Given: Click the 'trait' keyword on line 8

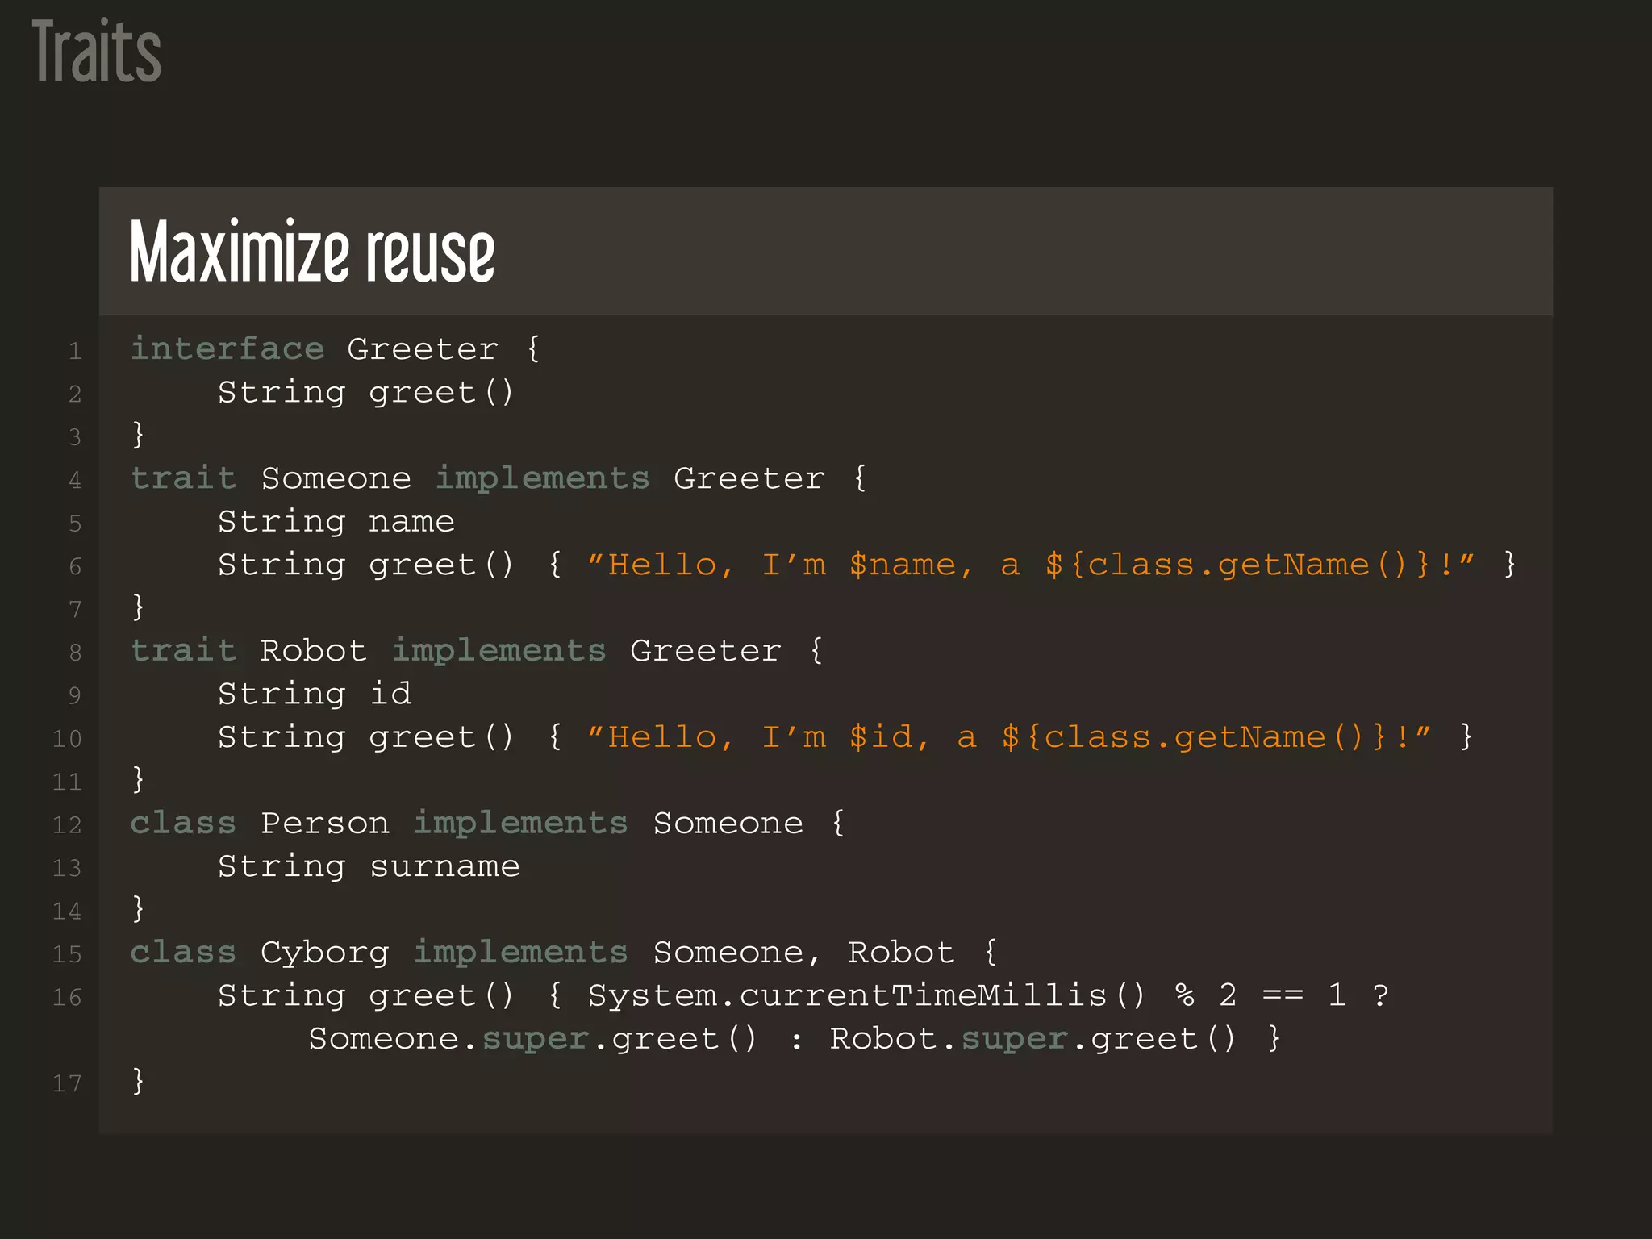Looking at the screenshot, I should tap(183, 651).
